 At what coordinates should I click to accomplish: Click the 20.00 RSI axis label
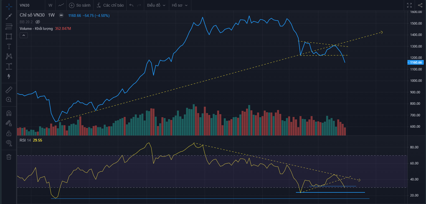coord(414,195)
